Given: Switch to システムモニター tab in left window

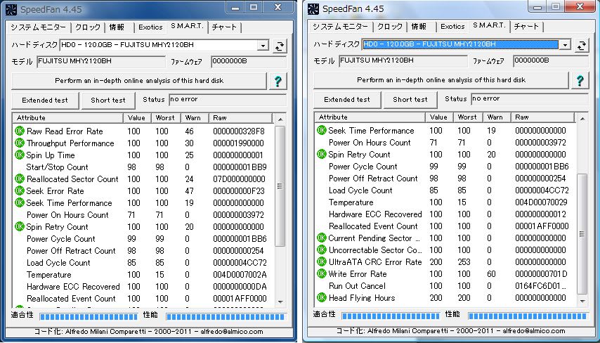Looking at the screenshot, I should [x=38, y=27].
